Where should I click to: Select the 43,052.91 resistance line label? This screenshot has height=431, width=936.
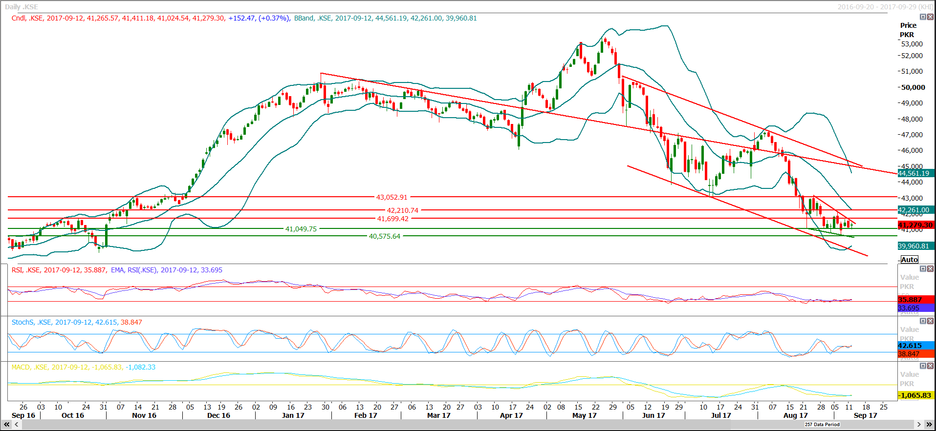[392, 197]
